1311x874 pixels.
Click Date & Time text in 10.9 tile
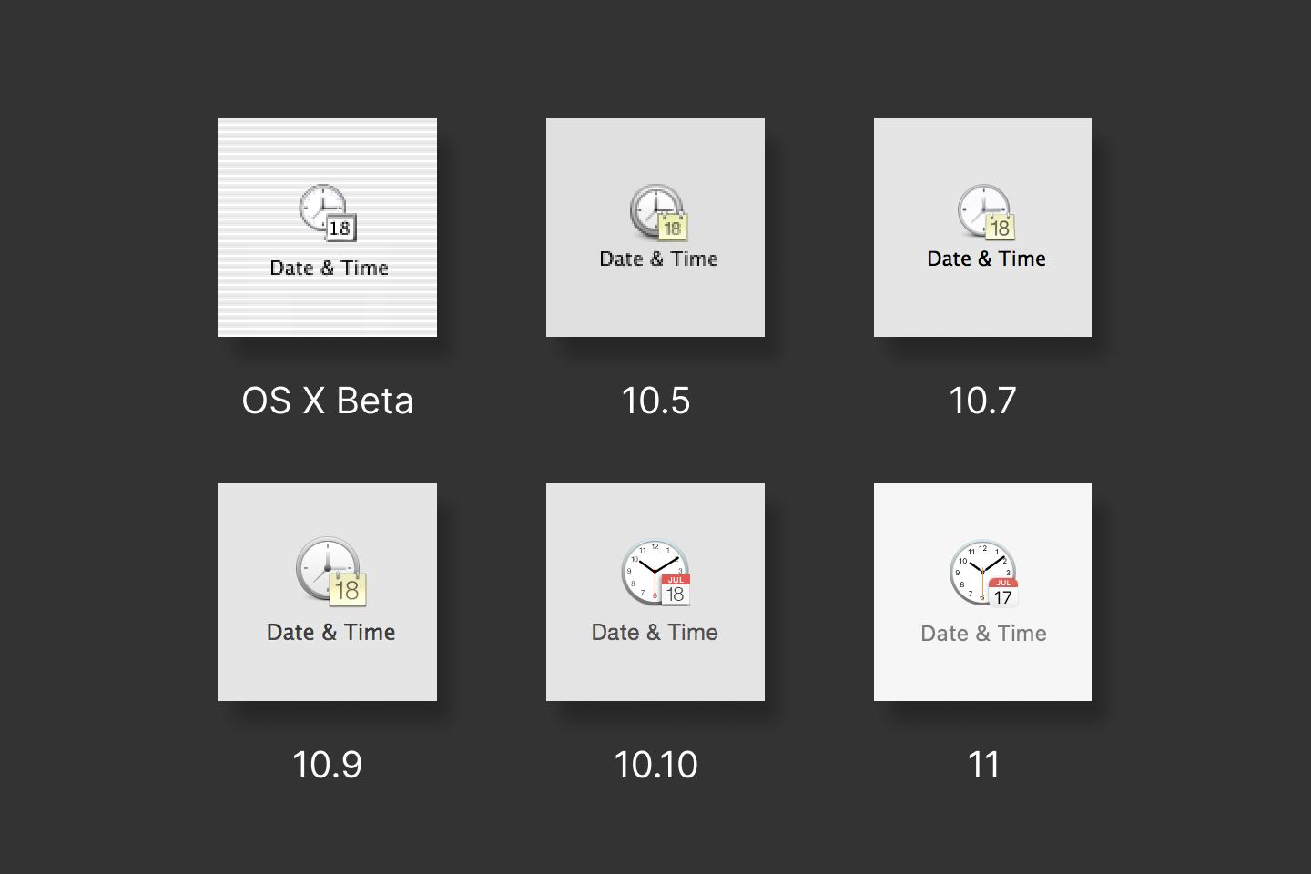[330, 632]
